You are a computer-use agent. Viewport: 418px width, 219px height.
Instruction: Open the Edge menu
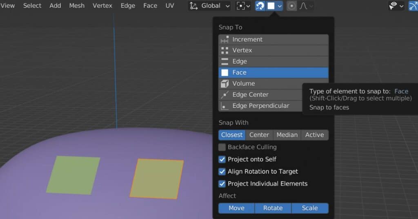(x=128, y=6)
